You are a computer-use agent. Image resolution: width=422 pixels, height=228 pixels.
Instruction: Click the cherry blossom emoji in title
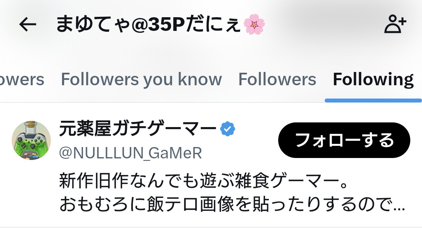(254, 24)
